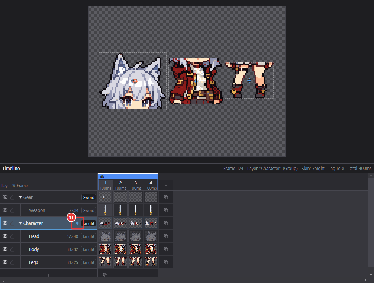The image size is (374, 283).
Task: Select Weapon cel in frame 2
Action: 120,210
